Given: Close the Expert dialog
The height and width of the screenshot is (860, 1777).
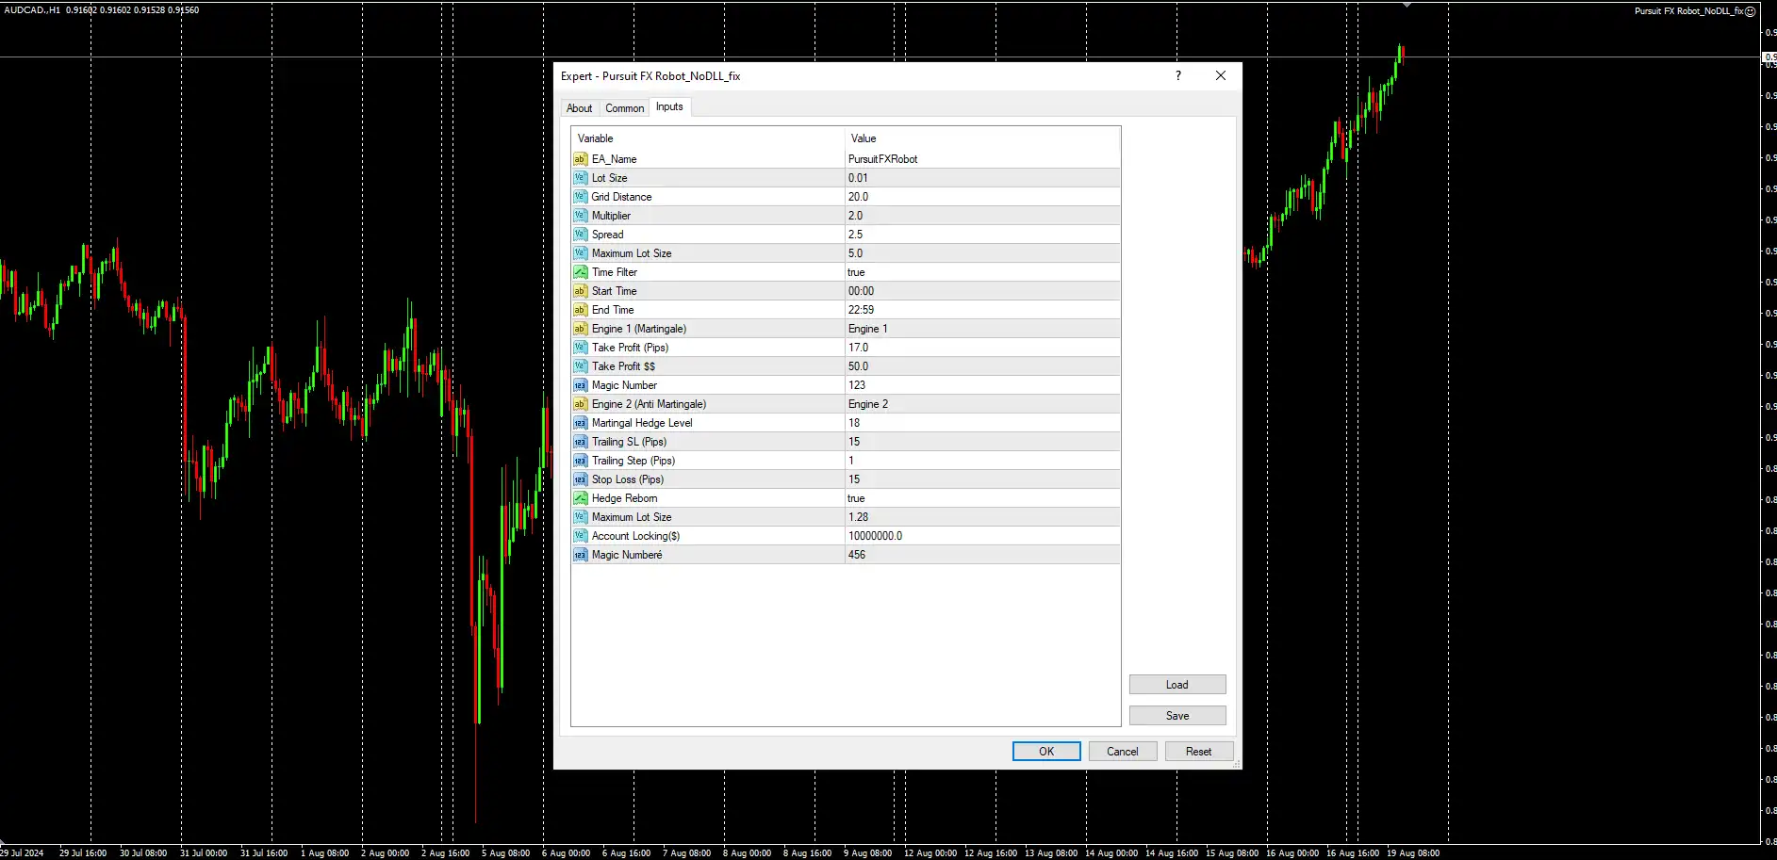Looking at the screenshot, I should point(1221,75).
